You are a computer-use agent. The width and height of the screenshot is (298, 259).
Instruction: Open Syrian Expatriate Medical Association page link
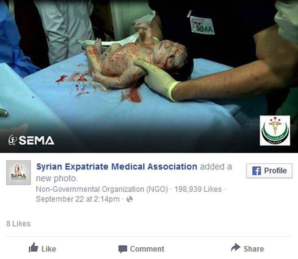pos(117,167)
